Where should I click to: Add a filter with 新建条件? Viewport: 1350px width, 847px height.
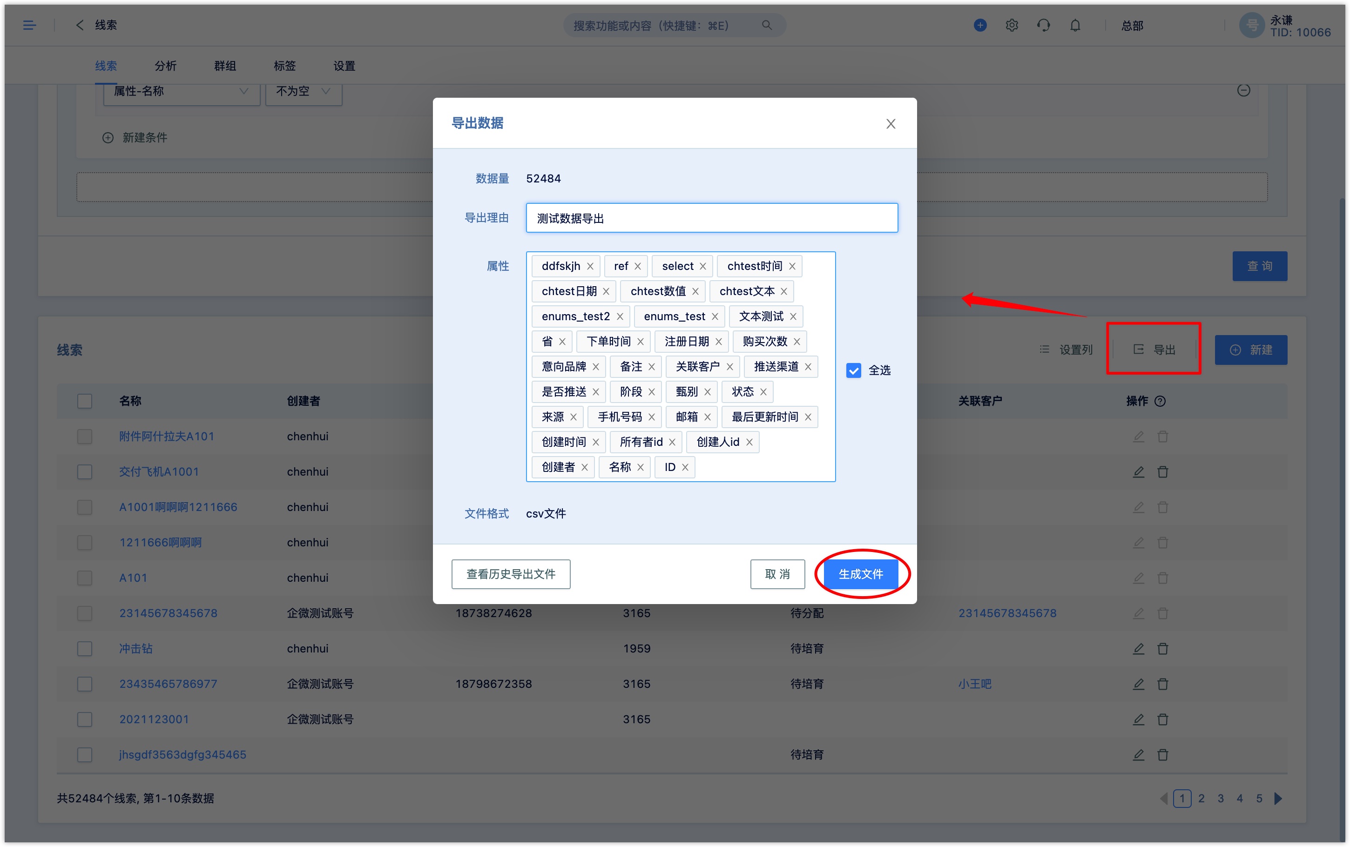click(135, 138)
